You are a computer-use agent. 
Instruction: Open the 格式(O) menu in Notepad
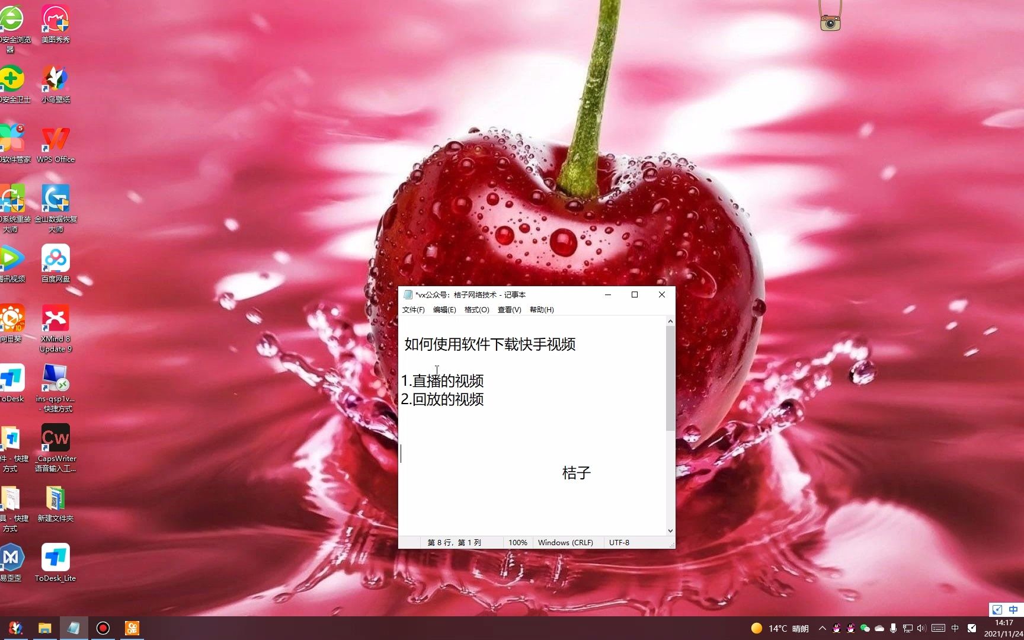tap(476, 310)
